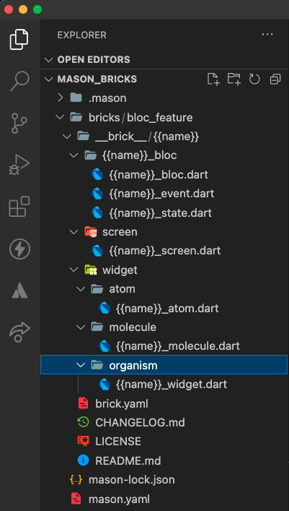Open Run and Debug view
Viewport: 289px width, 511px height.
(x=19, y=166)
